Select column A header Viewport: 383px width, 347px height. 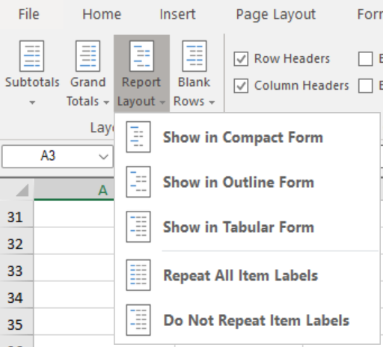click(x=74, y=190)
